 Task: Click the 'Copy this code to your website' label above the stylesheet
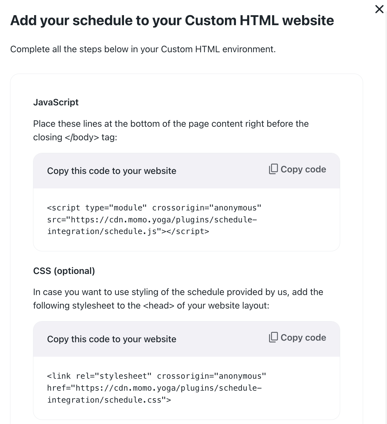point(111,339)
